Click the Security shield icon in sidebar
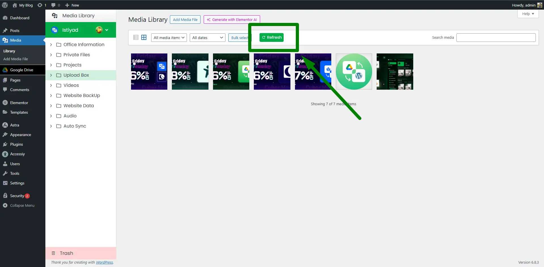 (5, 195)
